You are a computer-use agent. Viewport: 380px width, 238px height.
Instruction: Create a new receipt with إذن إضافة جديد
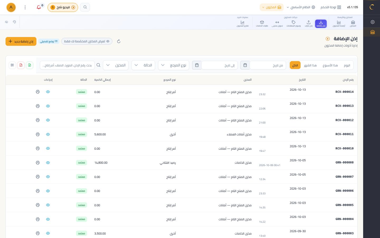[21, 41]
